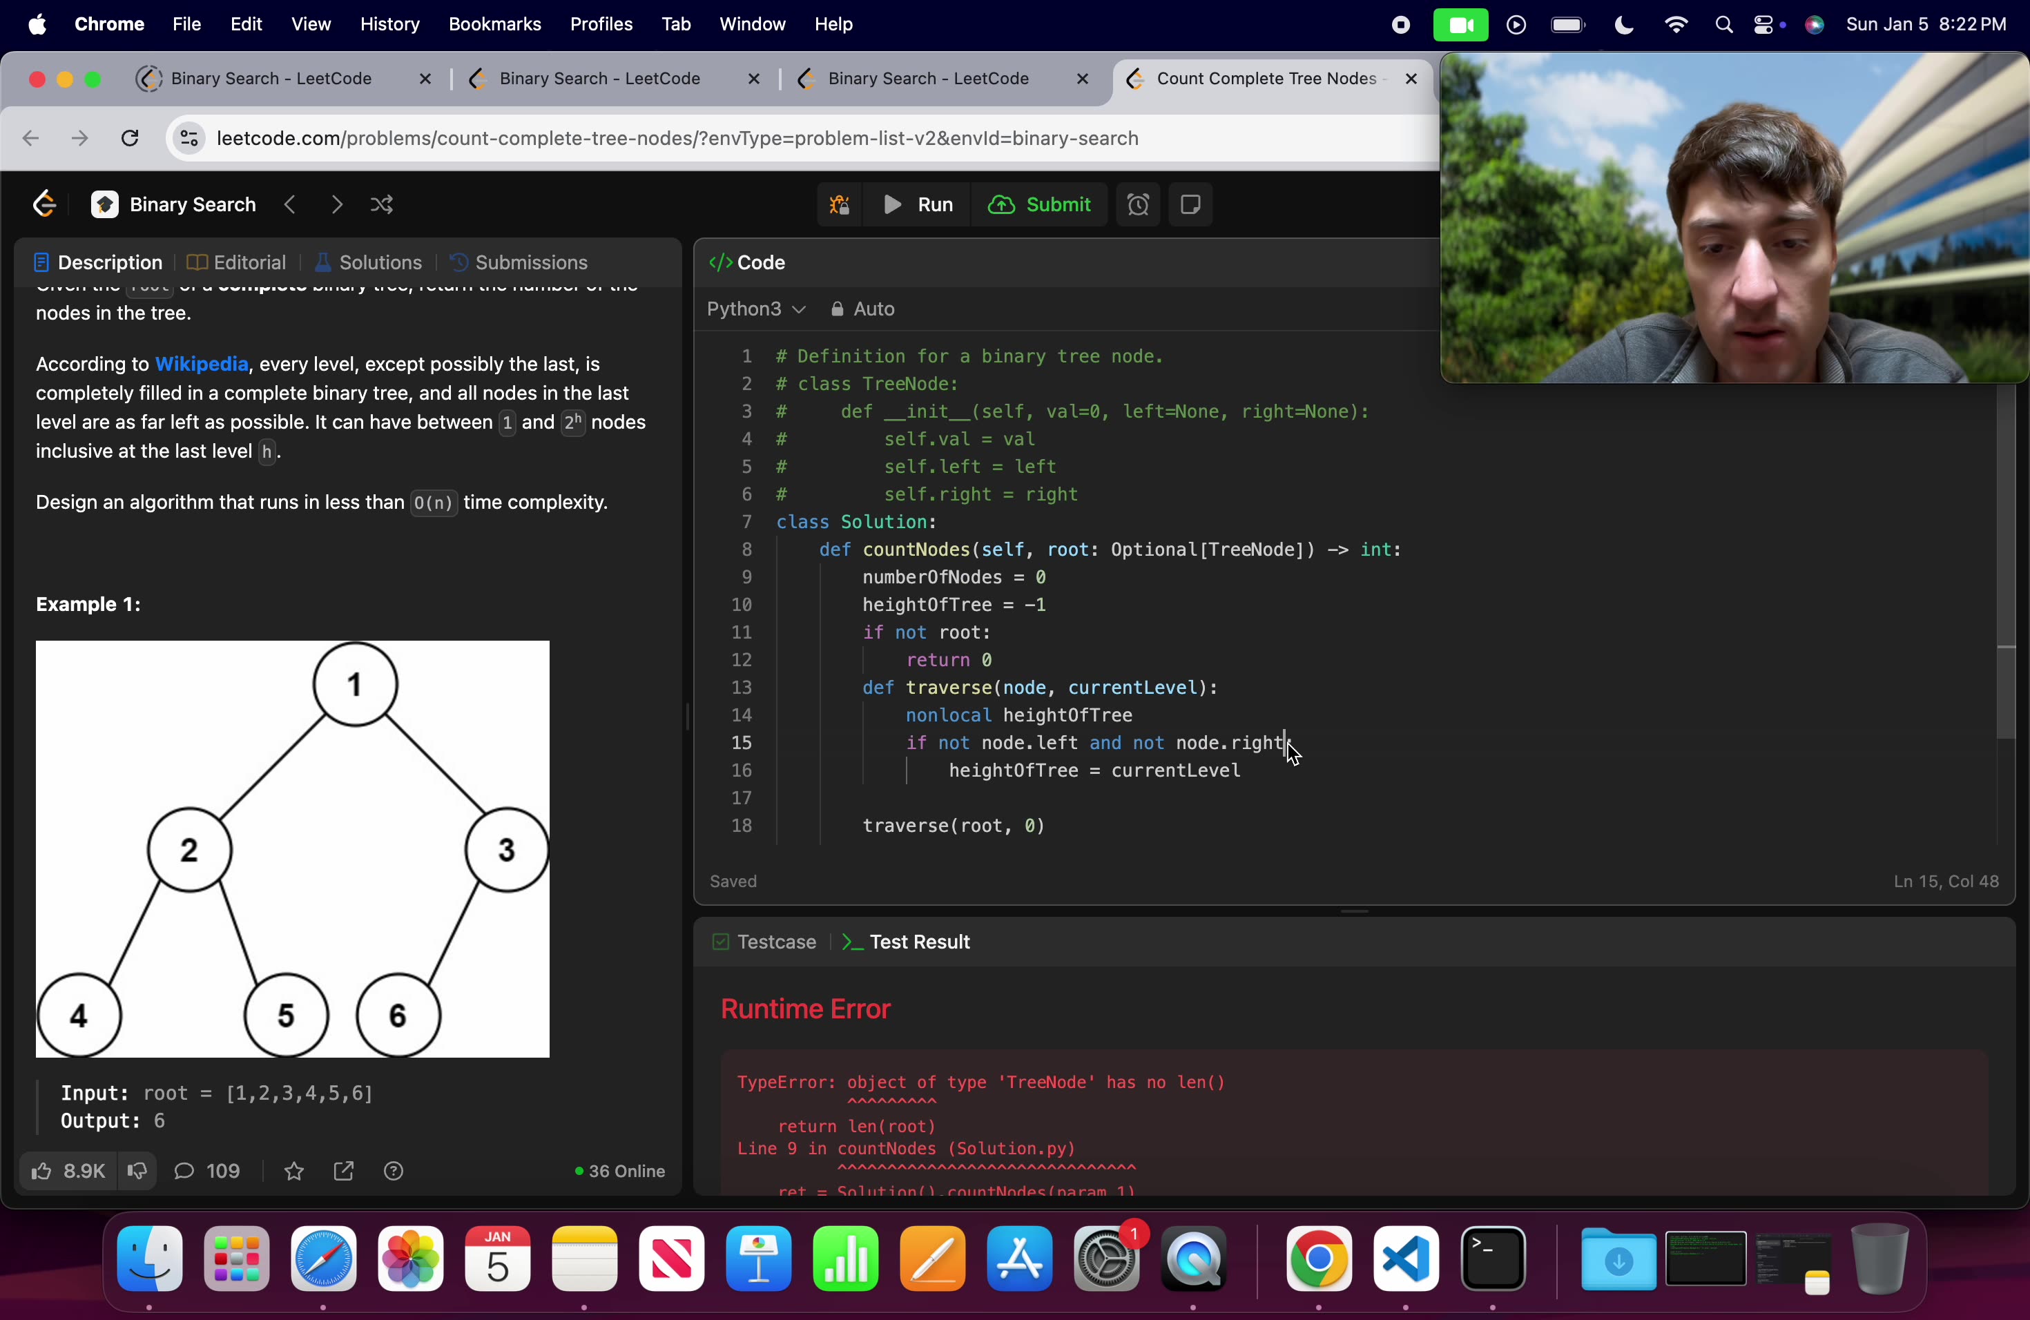This screenshot has width=2030, height=1320.
Task: Submit the solution on LeetCode
Action: [1040, 204]
